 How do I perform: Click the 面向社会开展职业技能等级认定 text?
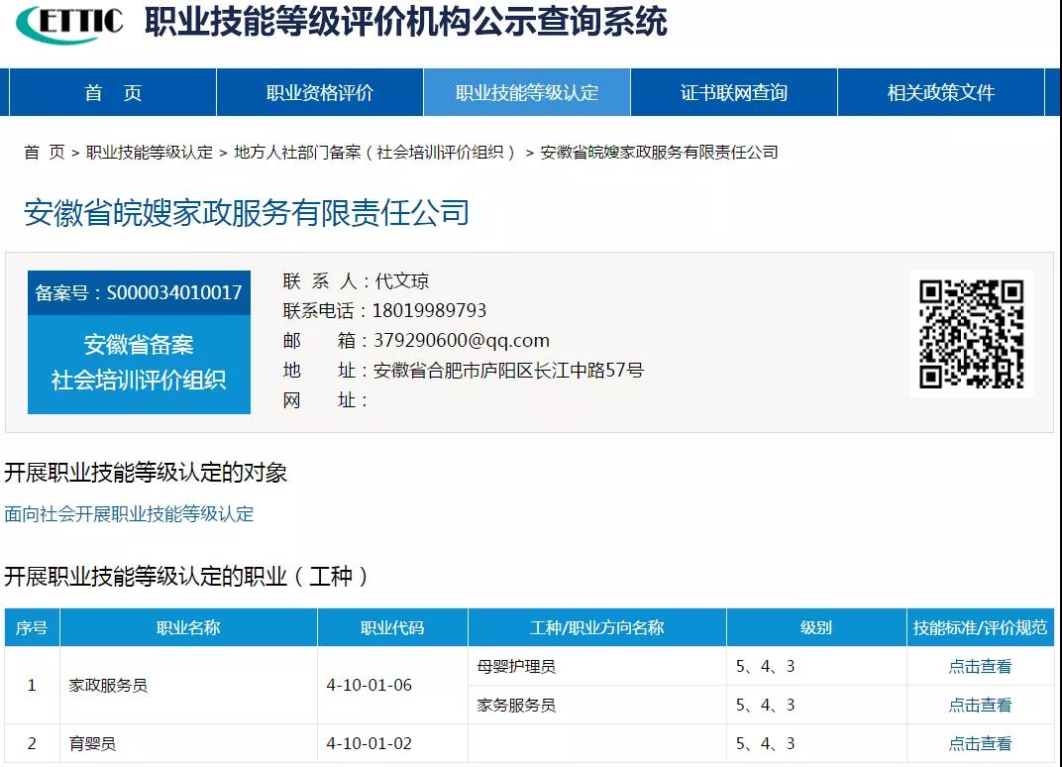click(x=129, y=514)
